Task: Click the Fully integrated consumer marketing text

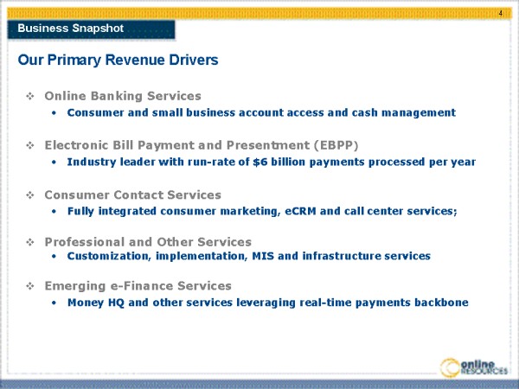Action: (x=262, y=212)
